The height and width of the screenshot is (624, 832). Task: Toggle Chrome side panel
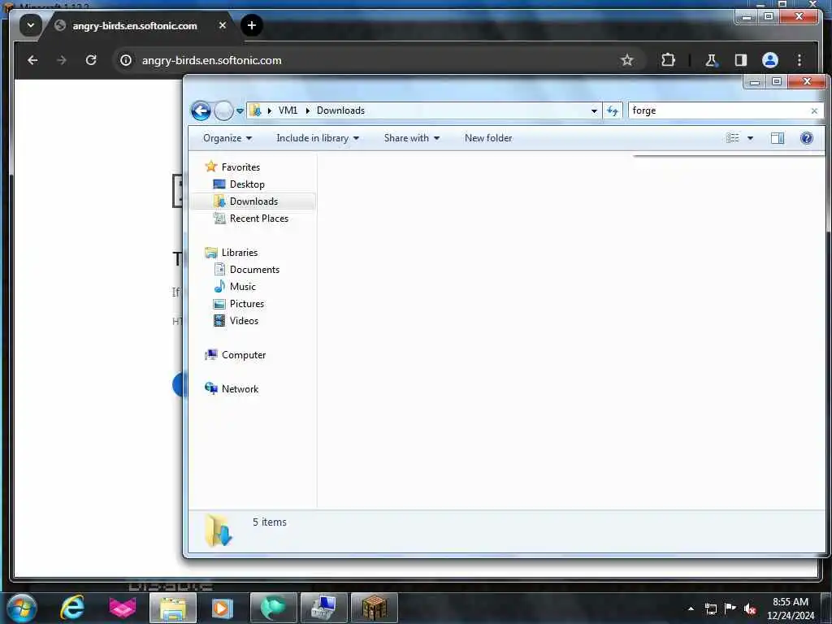[741, 60]
